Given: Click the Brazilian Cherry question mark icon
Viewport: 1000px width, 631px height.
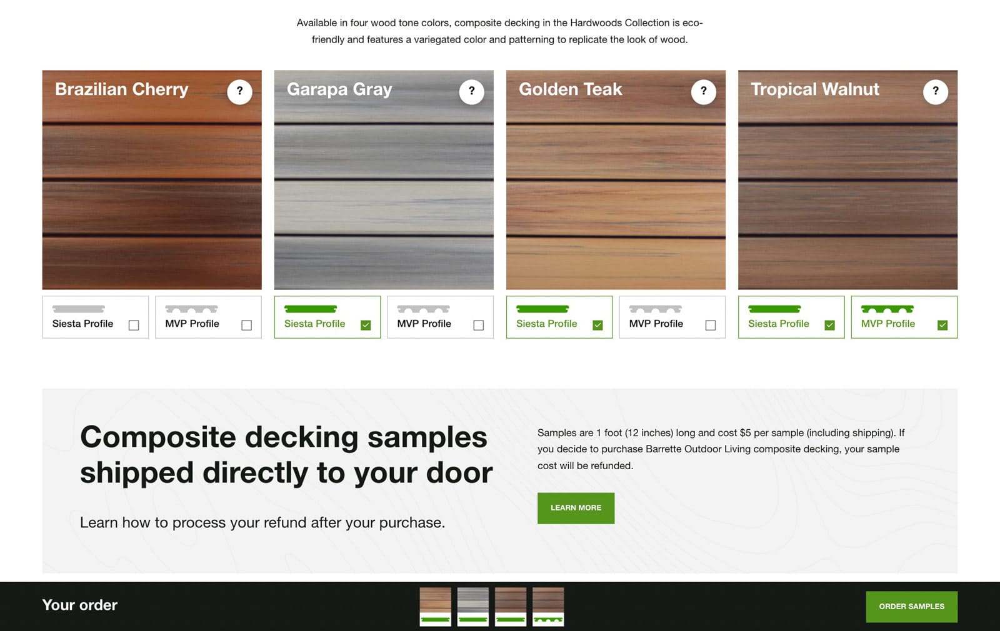Looking at the screenshot, I should tap(239, 92).
